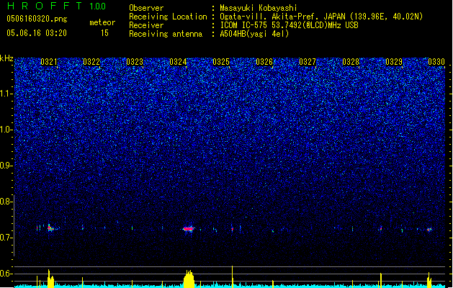
Task: Click the 0.6 kHz axis label
Action: [6, 274]
